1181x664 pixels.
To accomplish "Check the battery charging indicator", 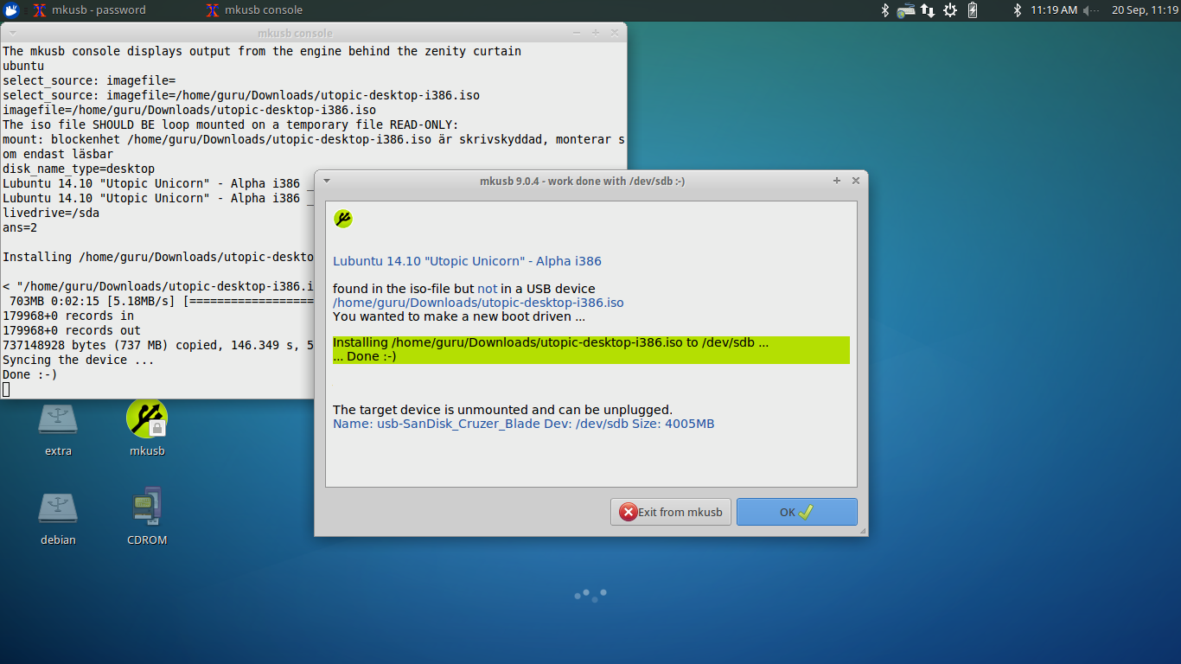I will (973, 10).
